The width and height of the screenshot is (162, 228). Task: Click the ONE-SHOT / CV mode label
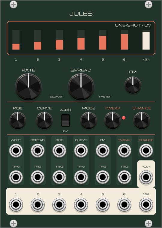[x=133, y=25]
